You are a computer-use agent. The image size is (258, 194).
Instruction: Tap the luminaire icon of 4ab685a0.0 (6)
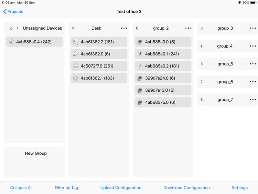(x=140, y=42)
